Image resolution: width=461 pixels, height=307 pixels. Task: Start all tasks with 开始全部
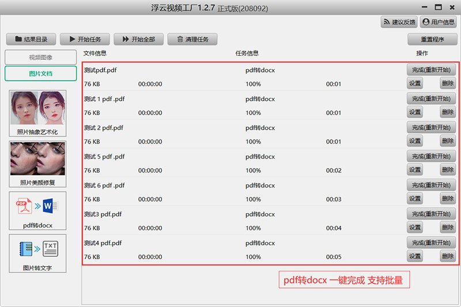[138, 39]
